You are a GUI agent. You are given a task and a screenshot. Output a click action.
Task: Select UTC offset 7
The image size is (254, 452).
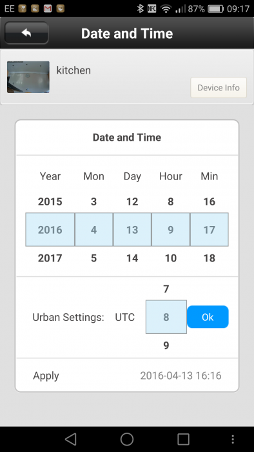click(166, 289)
